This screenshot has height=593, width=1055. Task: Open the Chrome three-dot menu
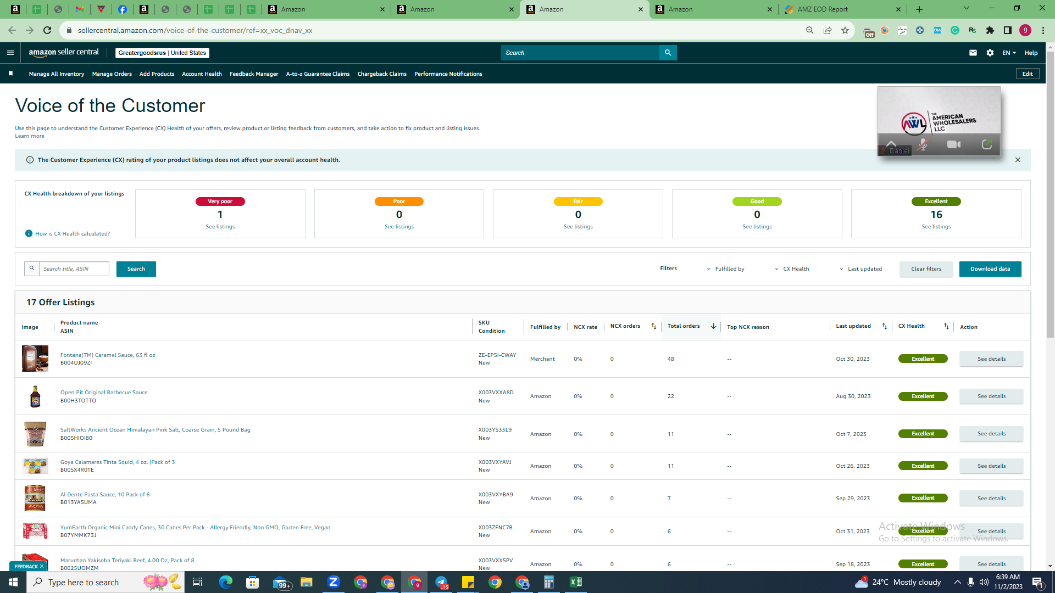tap(1043, 30)
